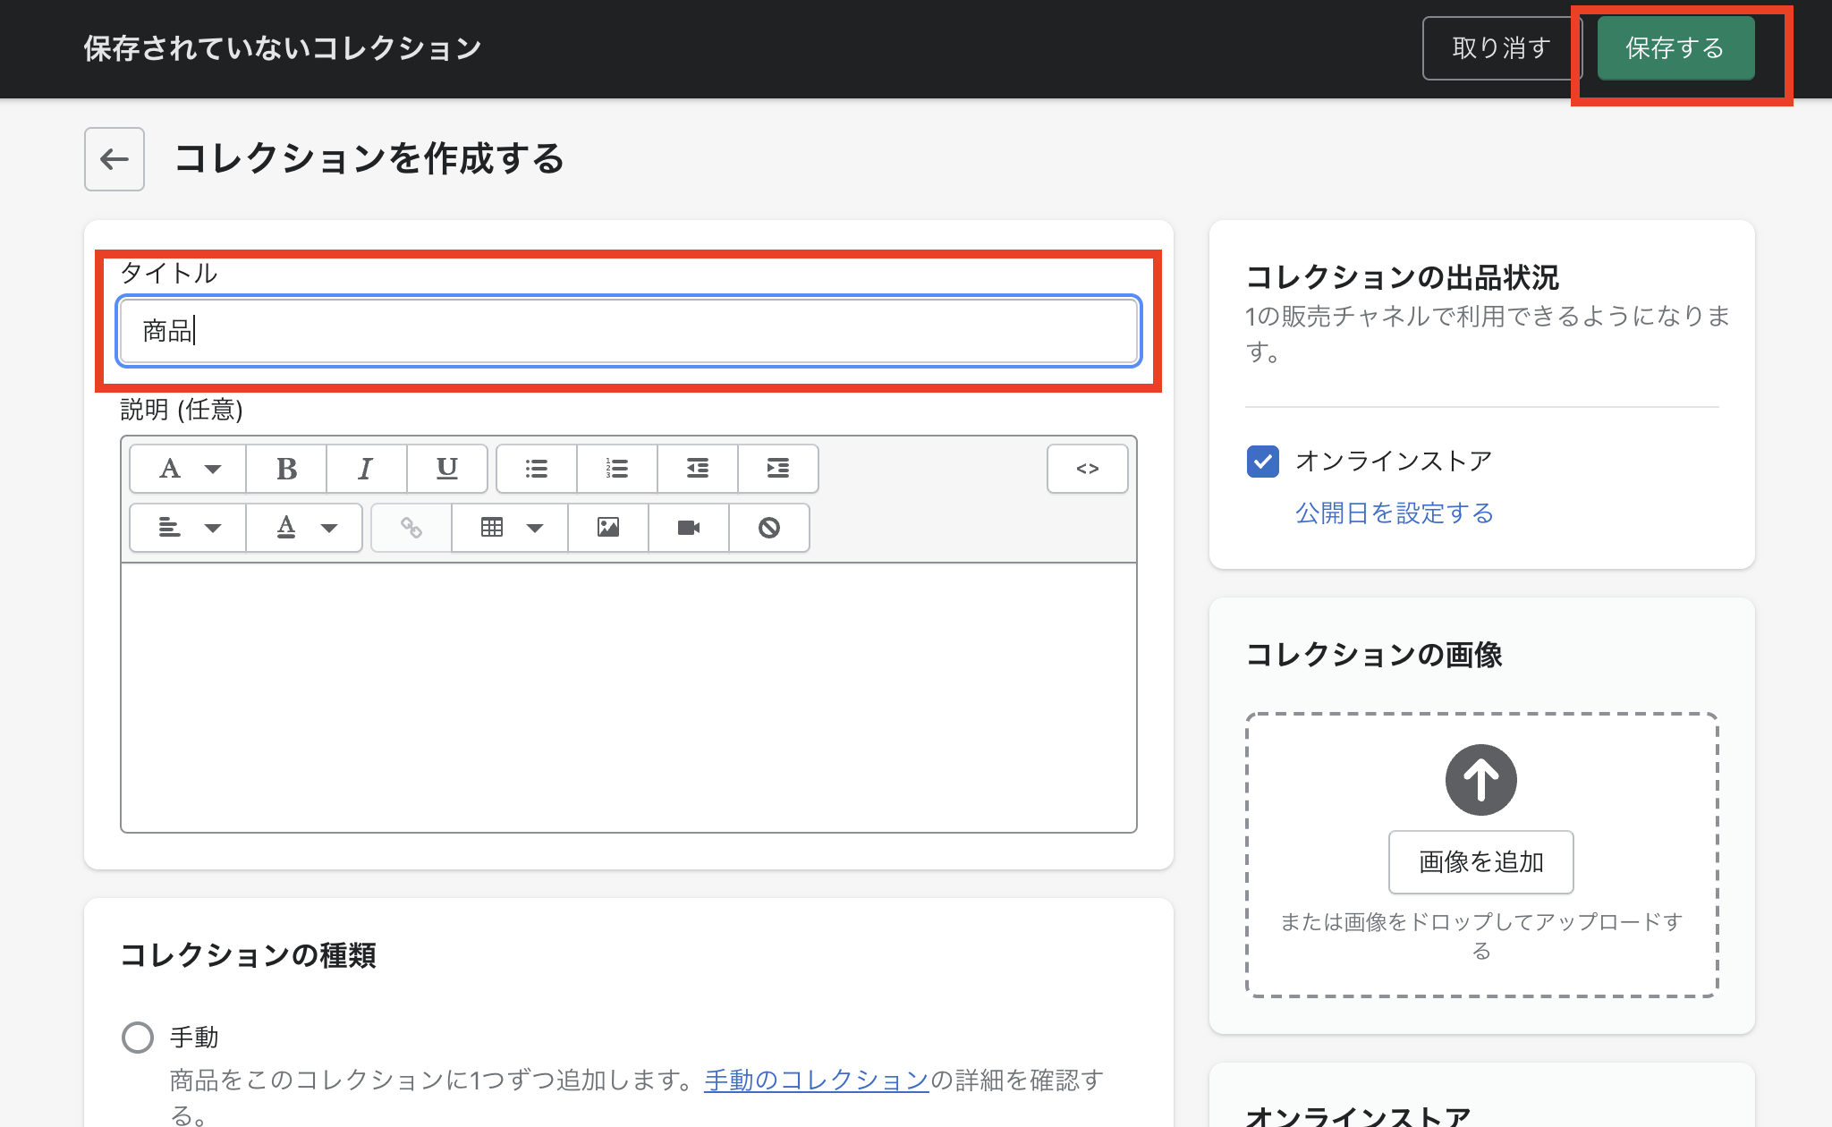Open the heading style dropdown
1832x1127 pixels.
188,469
